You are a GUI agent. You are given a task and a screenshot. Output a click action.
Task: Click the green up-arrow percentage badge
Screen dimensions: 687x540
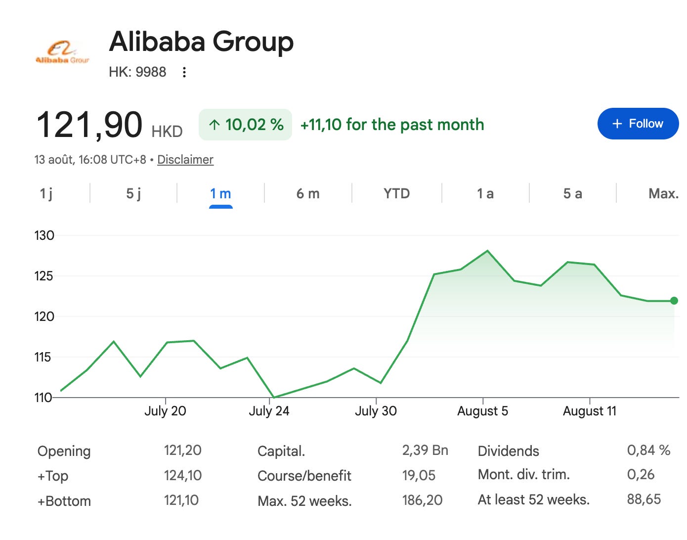click(245, 125)
